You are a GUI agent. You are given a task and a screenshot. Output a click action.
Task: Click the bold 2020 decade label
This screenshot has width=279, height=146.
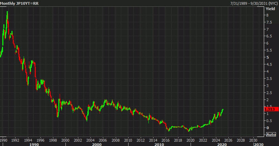point(222,144)
